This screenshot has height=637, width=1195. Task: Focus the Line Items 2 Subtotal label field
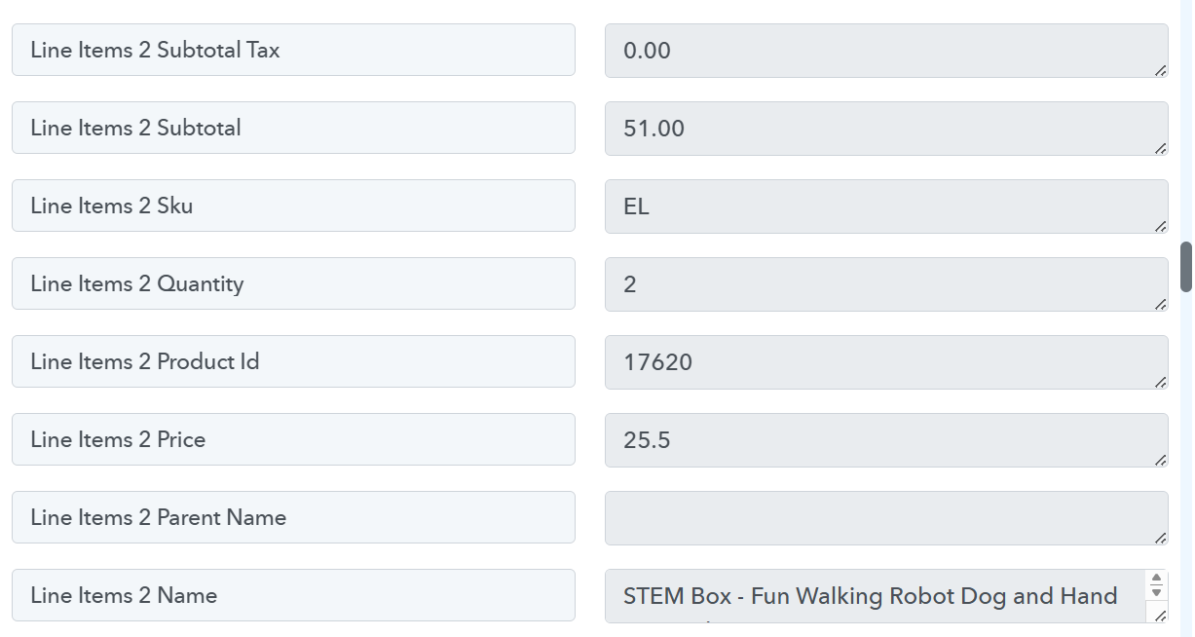point(292,128)
